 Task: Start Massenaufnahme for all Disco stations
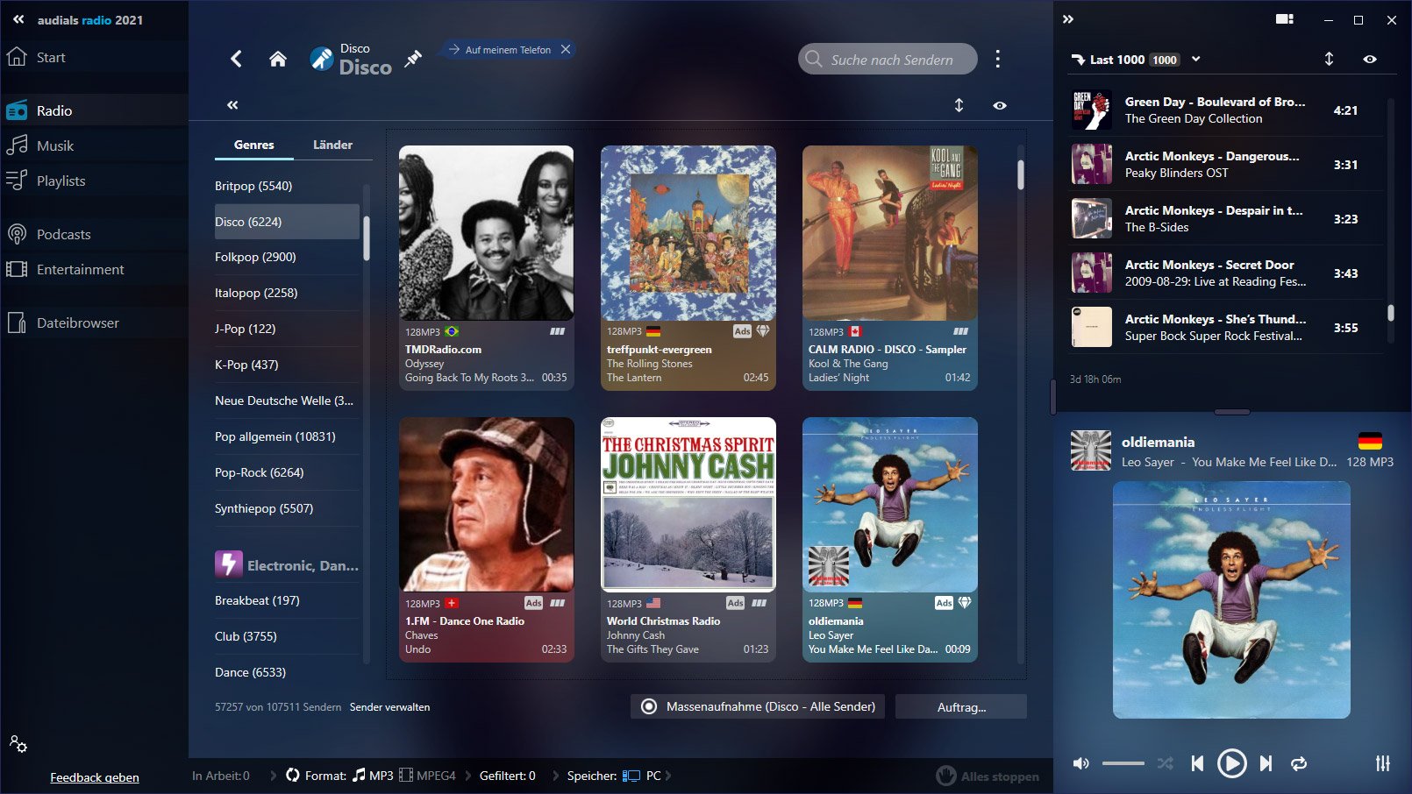758,706
